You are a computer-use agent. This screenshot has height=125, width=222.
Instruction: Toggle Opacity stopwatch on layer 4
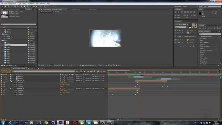click(x=15, y=94)
